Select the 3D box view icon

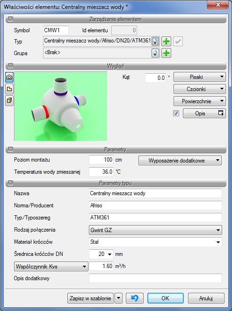[x=9, y=100]
